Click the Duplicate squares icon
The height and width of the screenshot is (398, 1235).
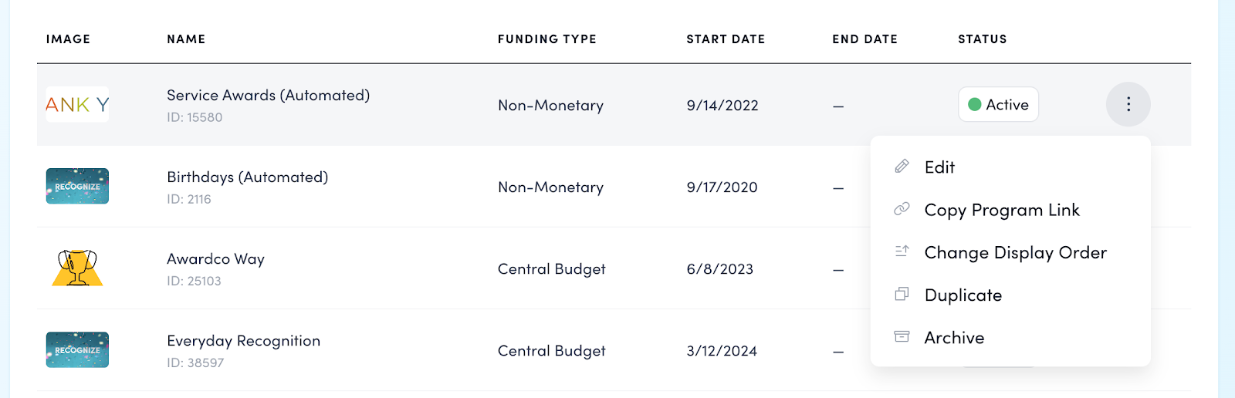tap(902, 294)
